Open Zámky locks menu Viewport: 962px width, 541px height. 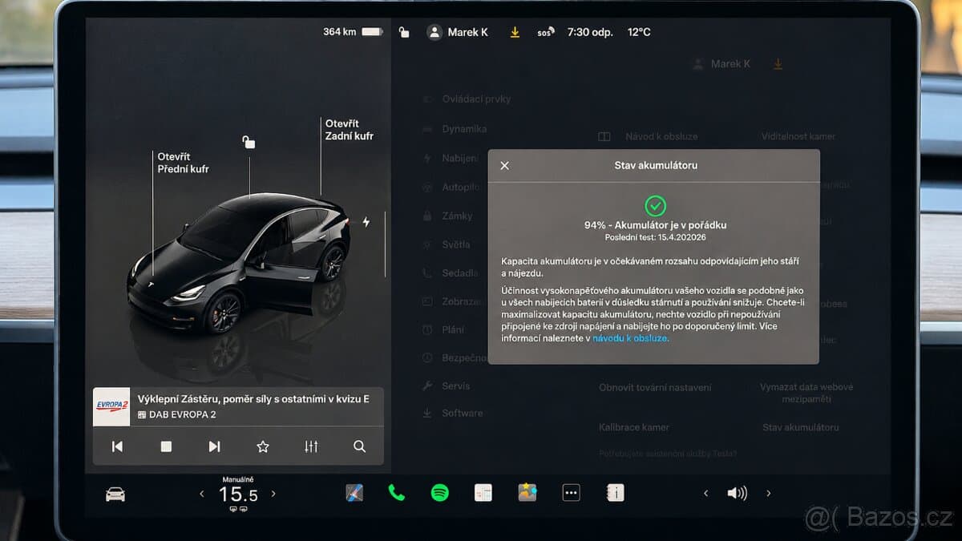[x=447, y=216]
